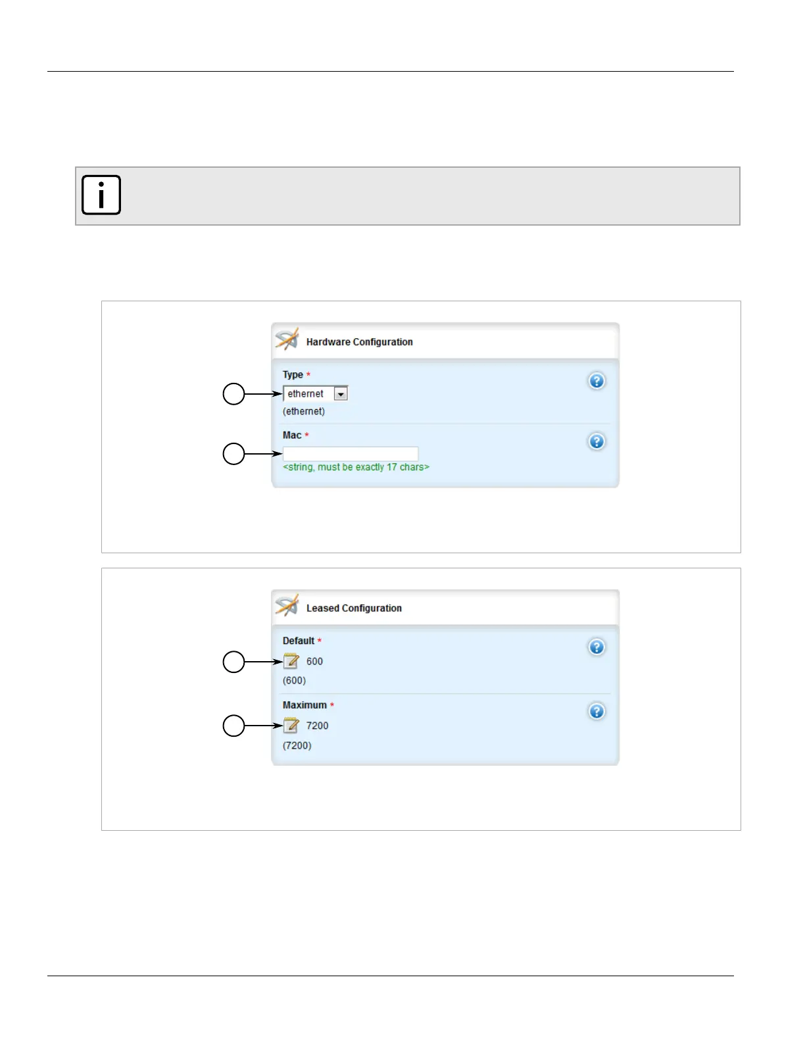Screen dimensions: 805x1042
Task: Show help for the Maximum lease setting
Action: click(597, 711)
